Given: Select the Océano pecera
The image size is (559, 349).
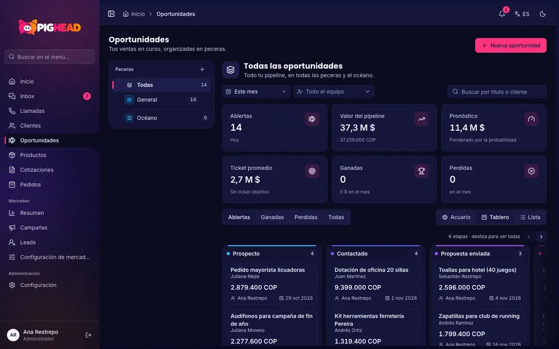Looking at the screenshot, I should [x=161, y=118].
